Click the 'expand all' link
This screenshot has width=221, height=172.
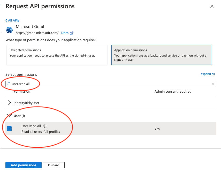tap(208, 74)
